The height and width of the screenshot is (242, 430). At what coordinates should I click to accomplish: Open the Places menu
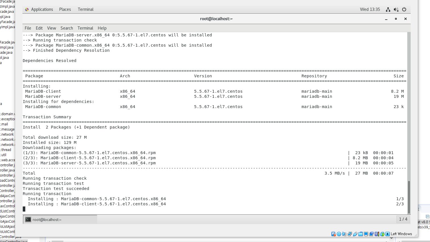click(65, 9)
